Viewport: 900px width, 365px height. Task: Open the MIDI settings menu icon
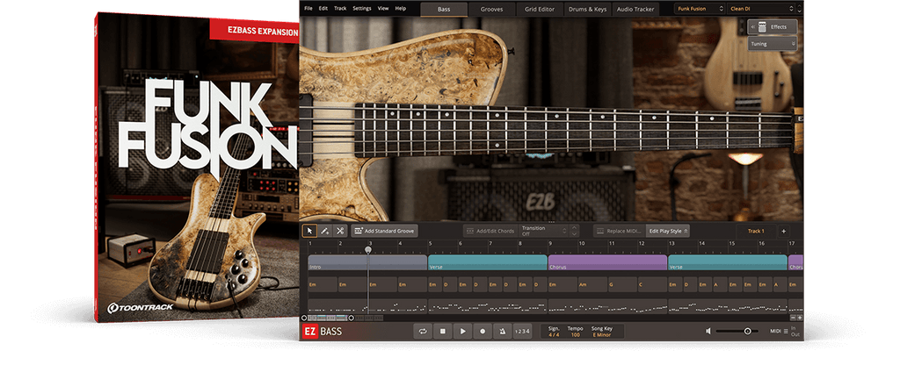pos(785,331)
